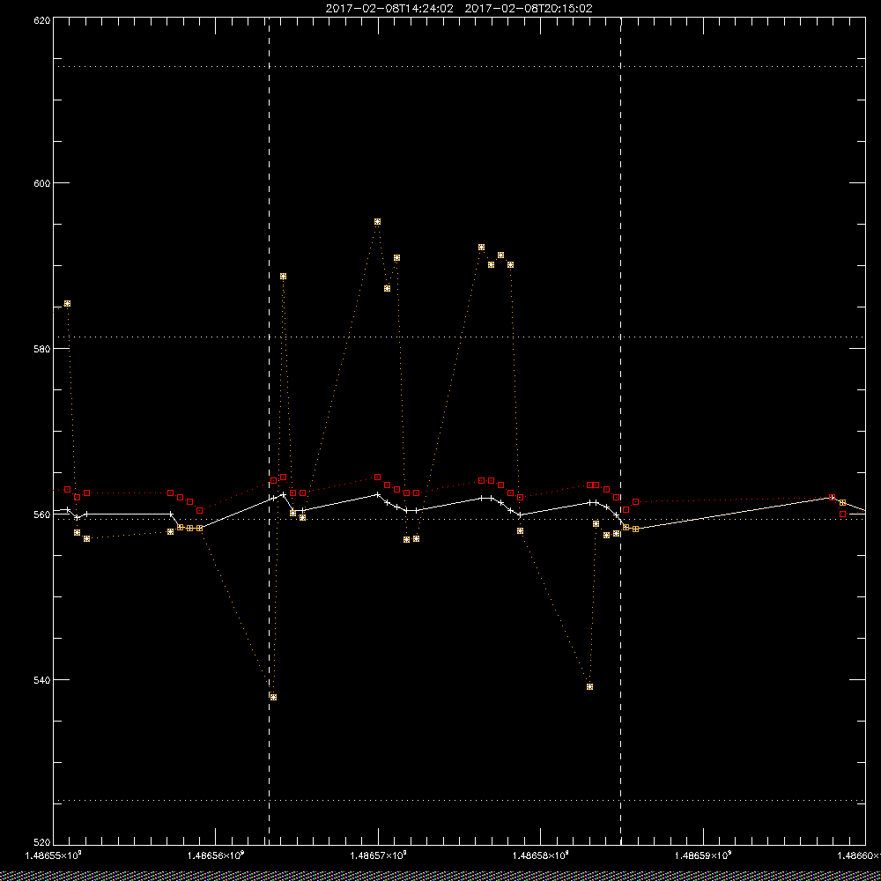Select the y-axis label 620
This screenshot has width=881, height=881.
pos(42,20)
